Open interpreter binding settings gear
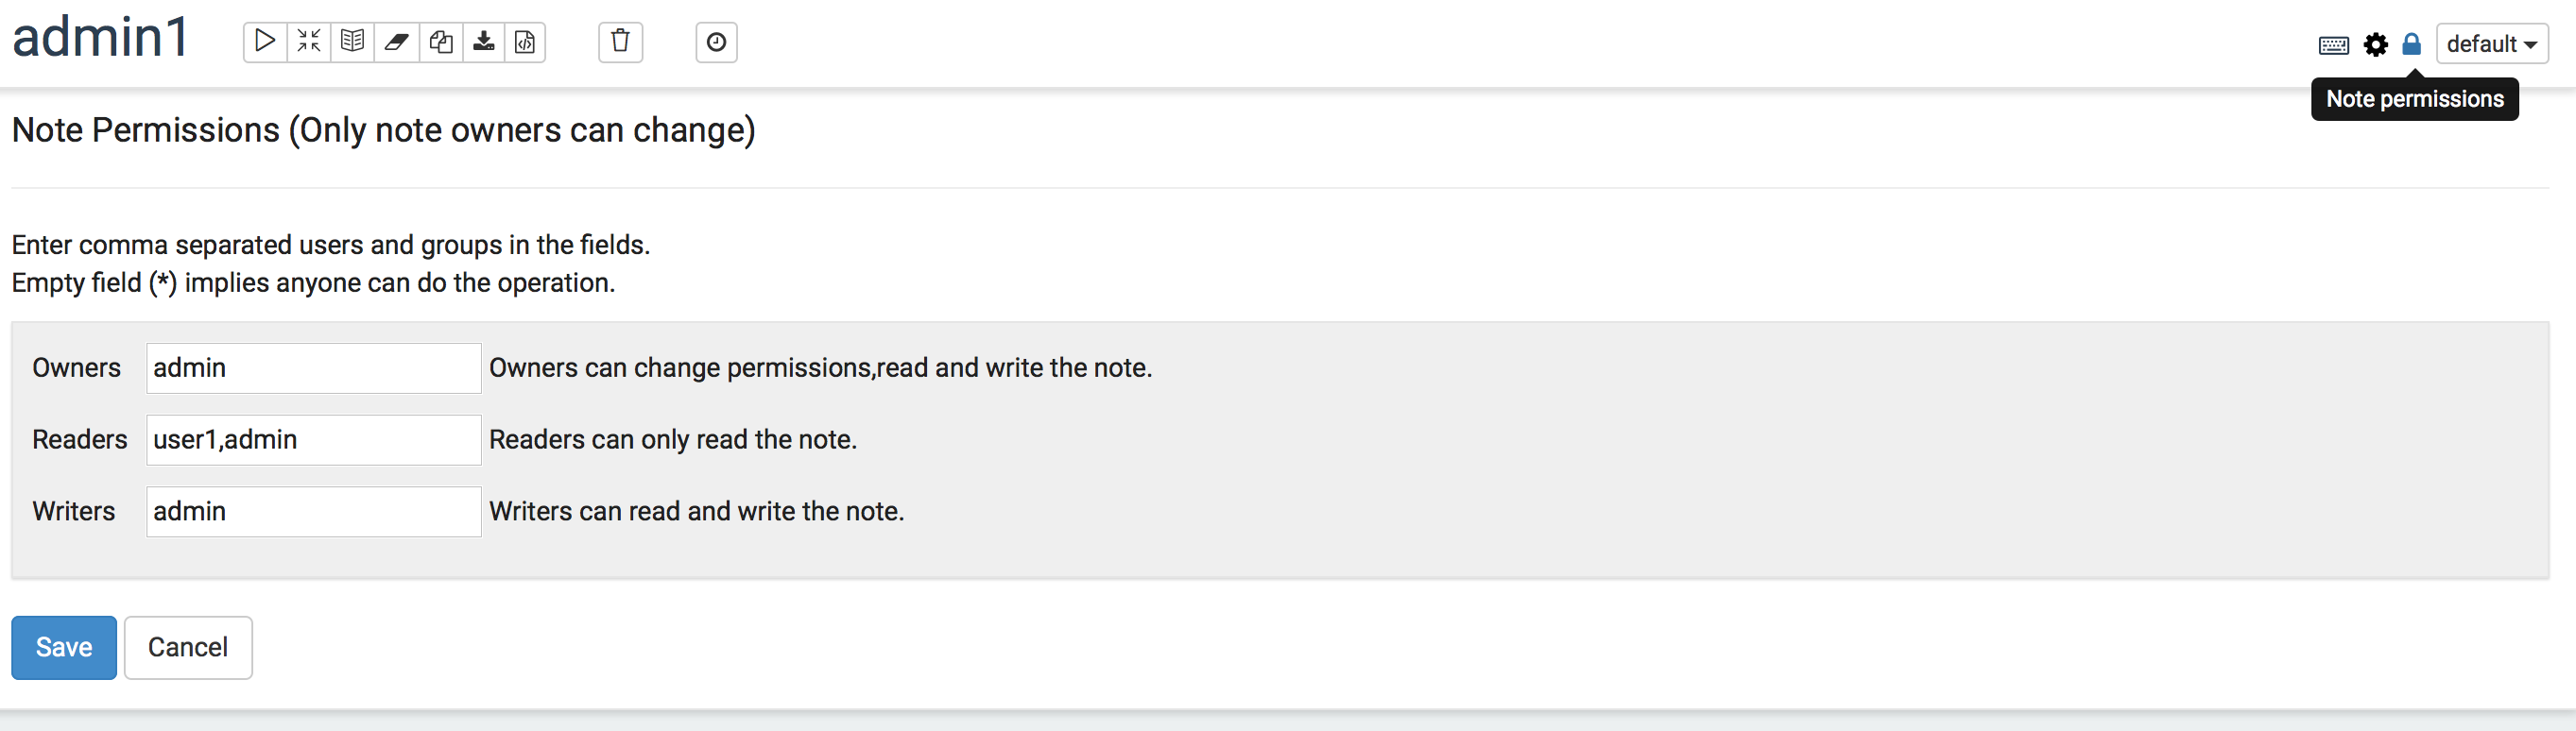This screenshot has height=731, width=2576. 2375,44
